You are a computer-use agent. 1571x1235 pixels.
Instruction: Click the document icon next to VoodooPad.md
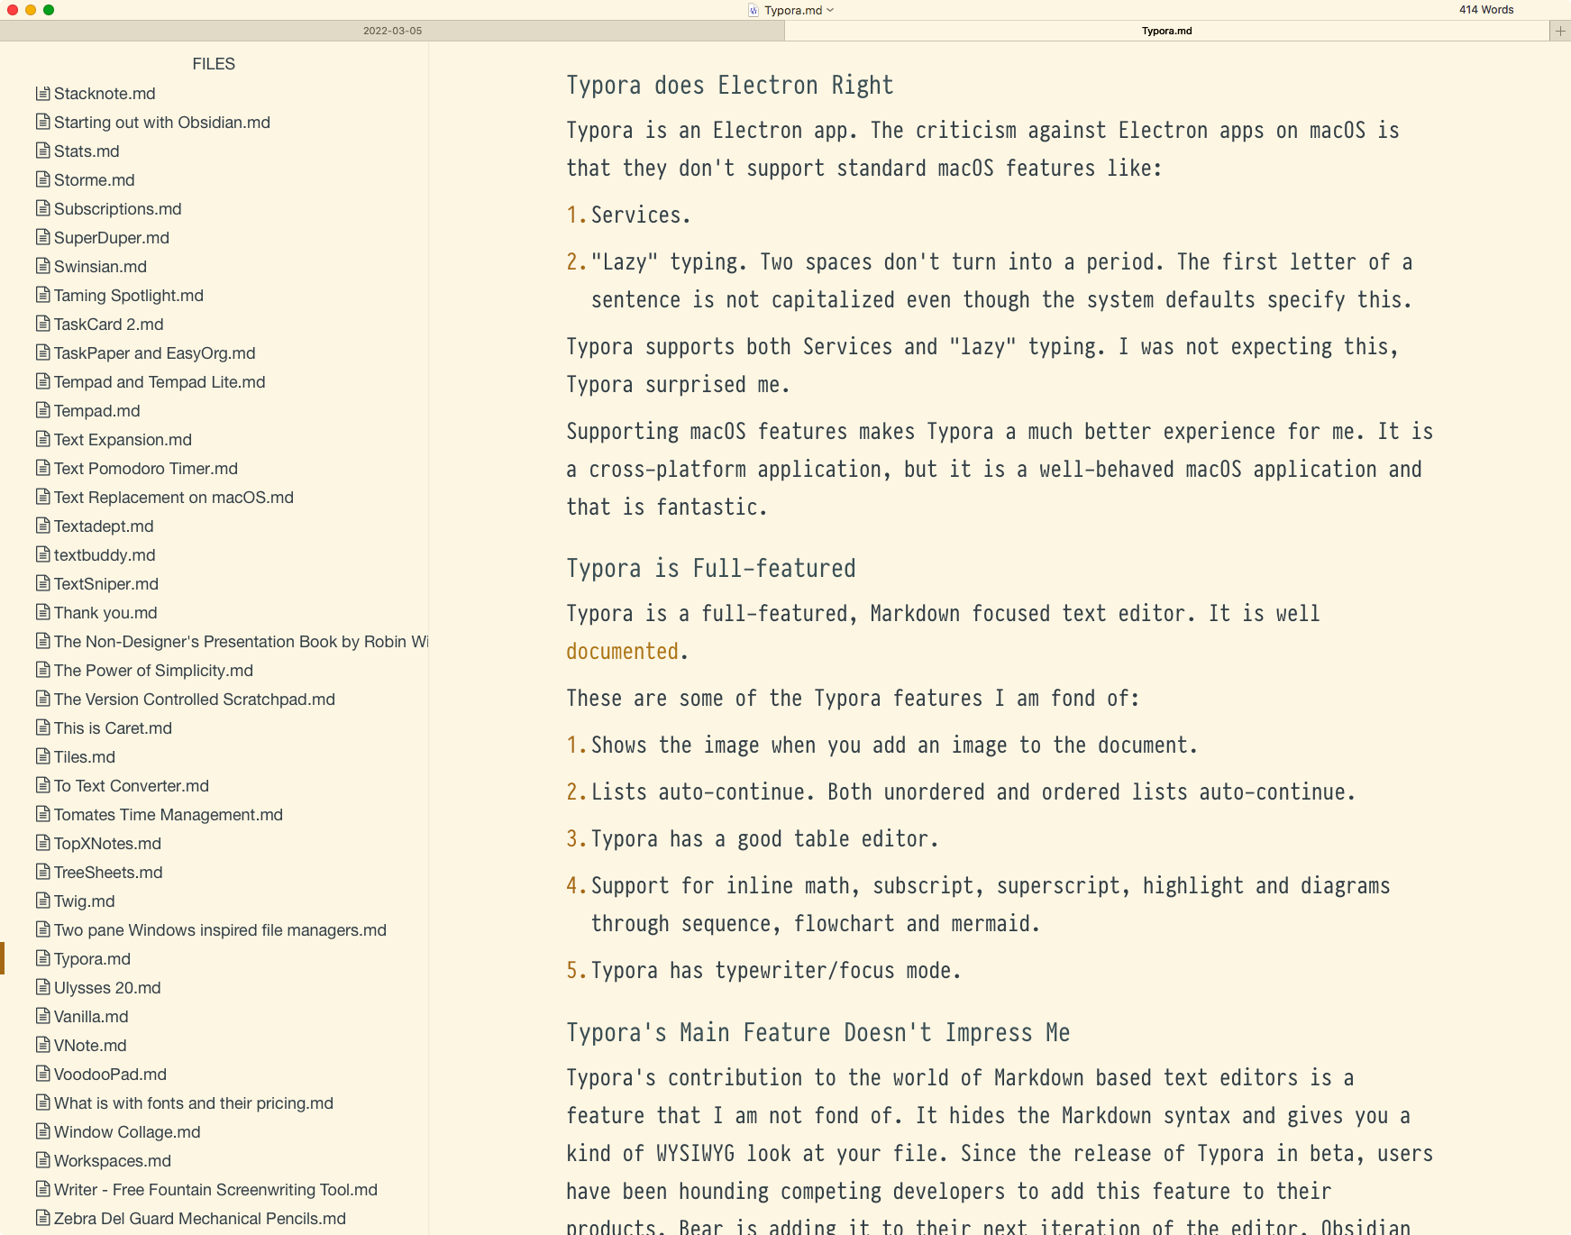click(x=42, y=1074)
